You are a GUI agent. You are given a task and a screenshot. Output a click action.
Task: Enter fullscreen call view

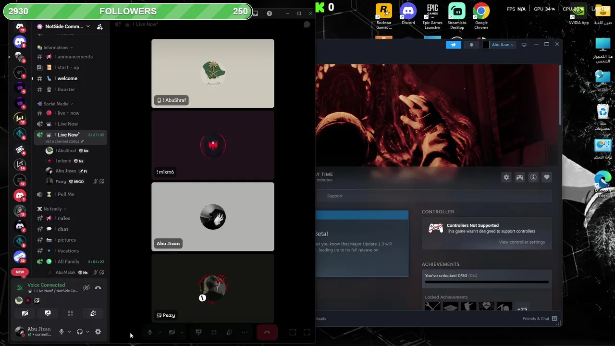[x=307, y=332]
